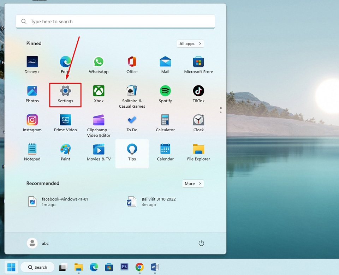The image size is (339, 275).
Task: Click the Windows Start button on taskbar
Action: tap(11, 267)
